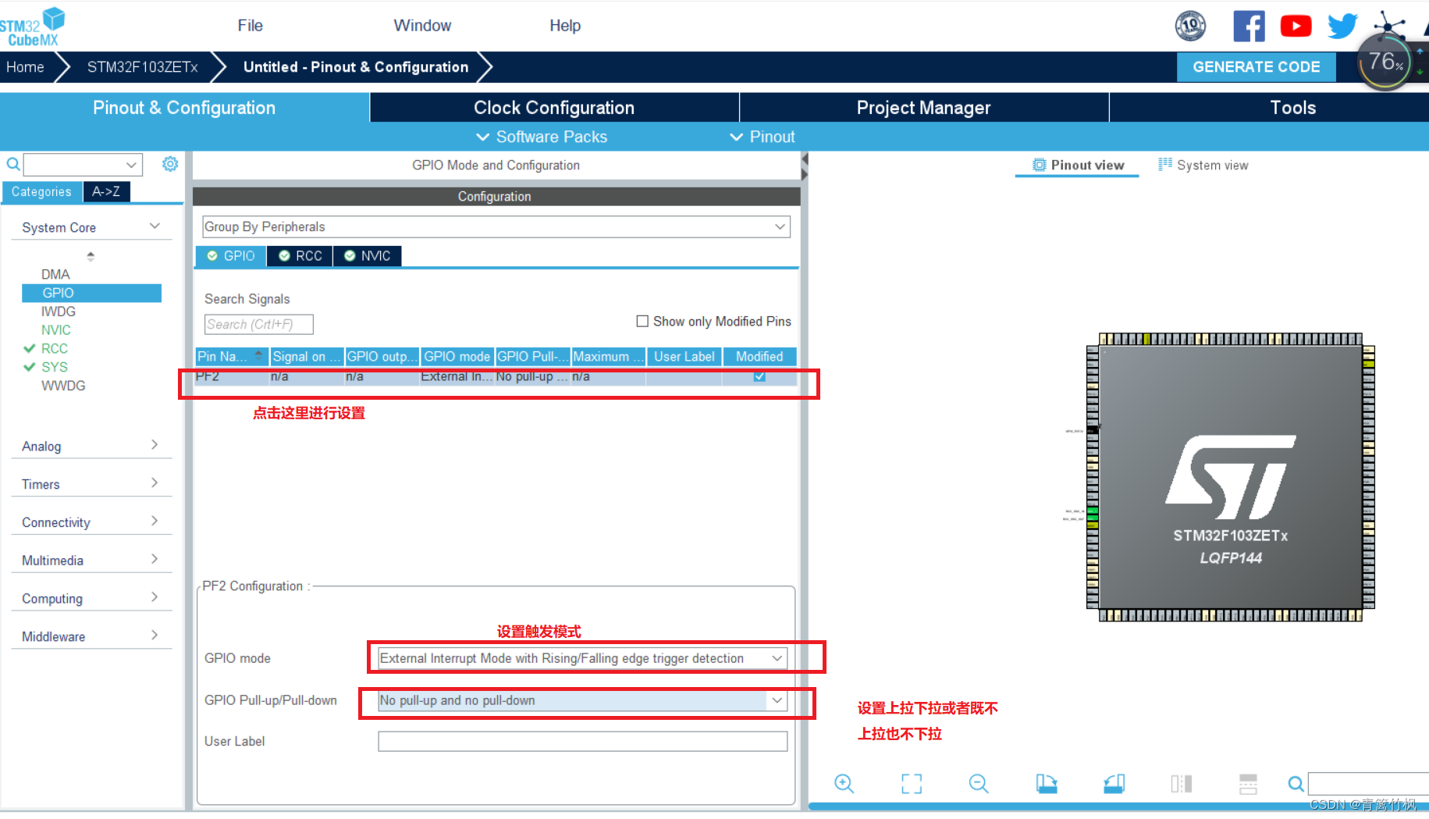The width and height of the screenshot is (1429, 819).
Task: Select the zoom in tool below the pinout
Action: [844, 784]
